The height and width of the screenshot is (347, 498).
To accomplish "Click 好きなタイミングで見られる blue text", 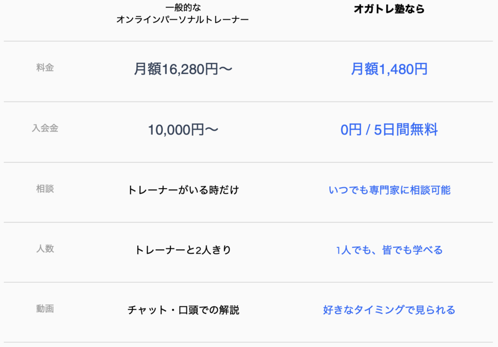I will coord(389,310).
